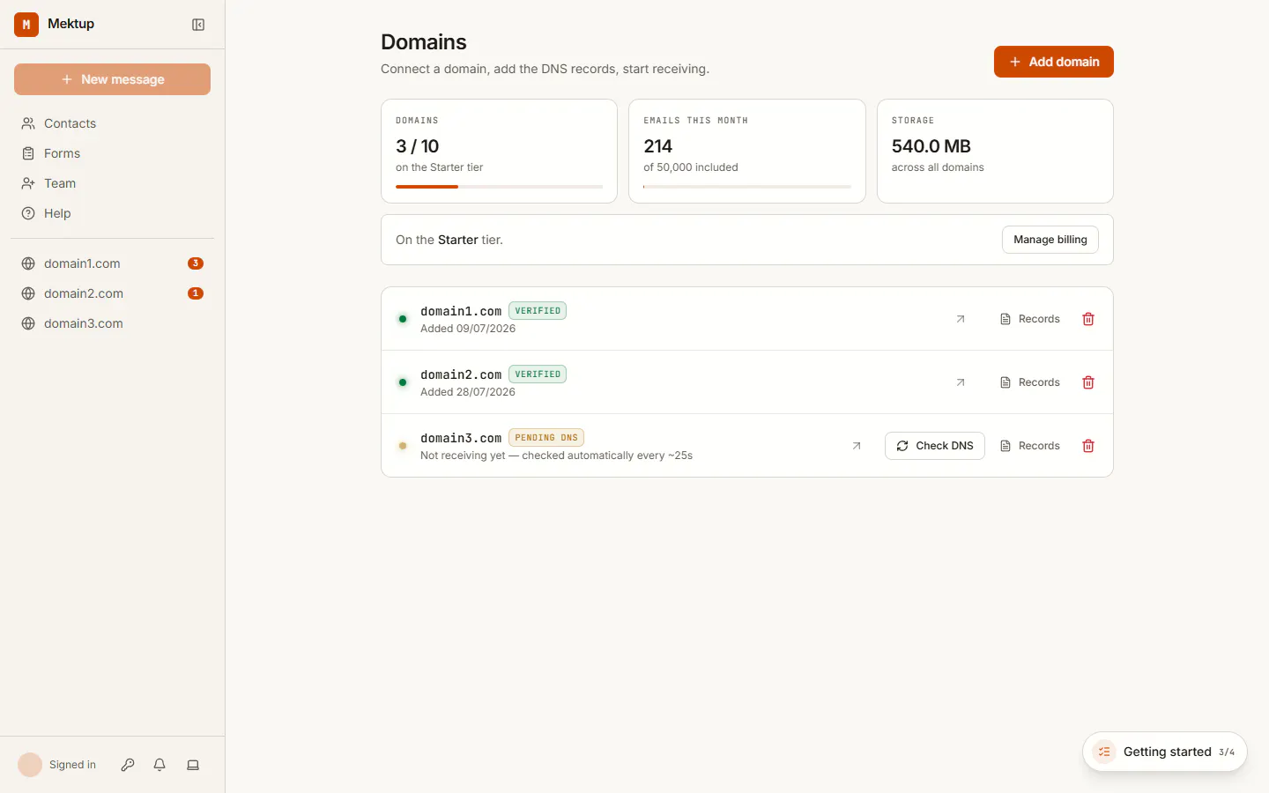Click the green status dot for domain1.com
Image resolution: width=1269 pixels, height=793 pixels.
point(403,319)
